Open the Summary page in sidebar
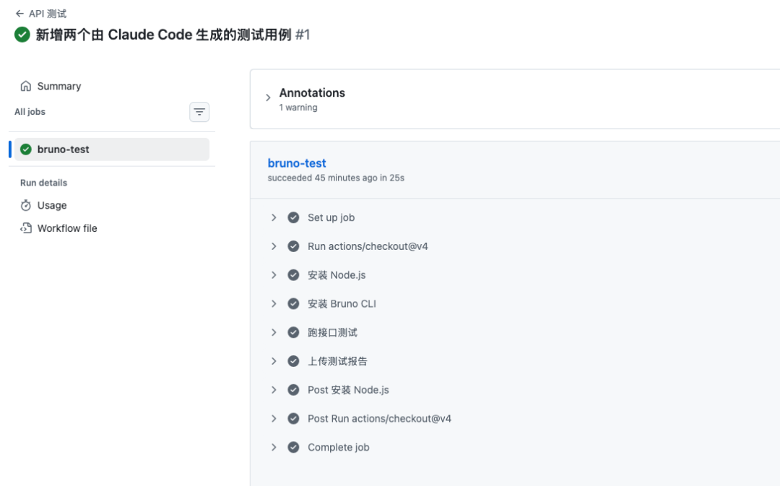780x486 pixels. pyautogui.click(x=59, y=86)
